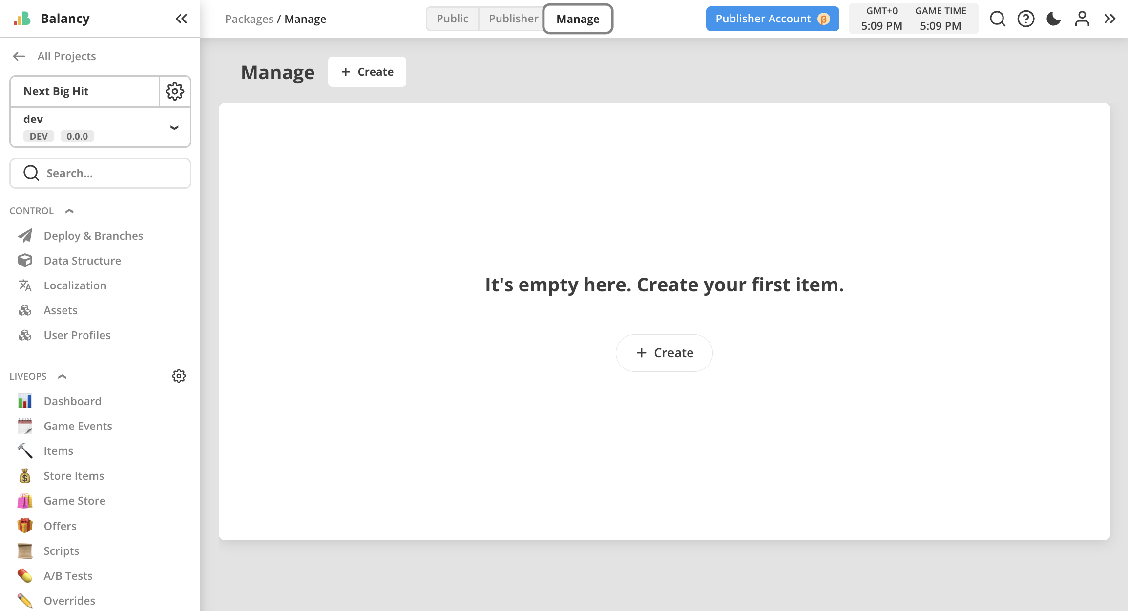Click center Create button in empty panel
The width and height of the screenshot is (1128, 611).
pos(664,353)
